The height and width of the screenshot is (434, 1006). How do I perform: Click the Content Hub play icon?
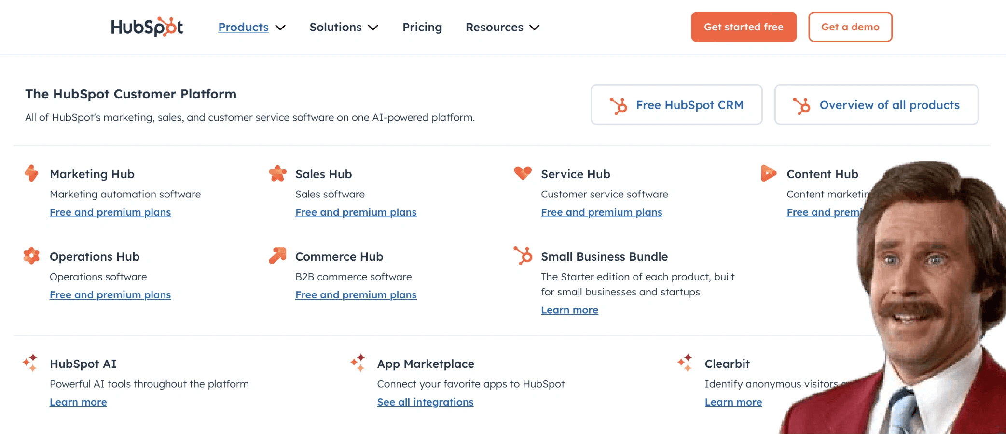click(x=768, y=173)
